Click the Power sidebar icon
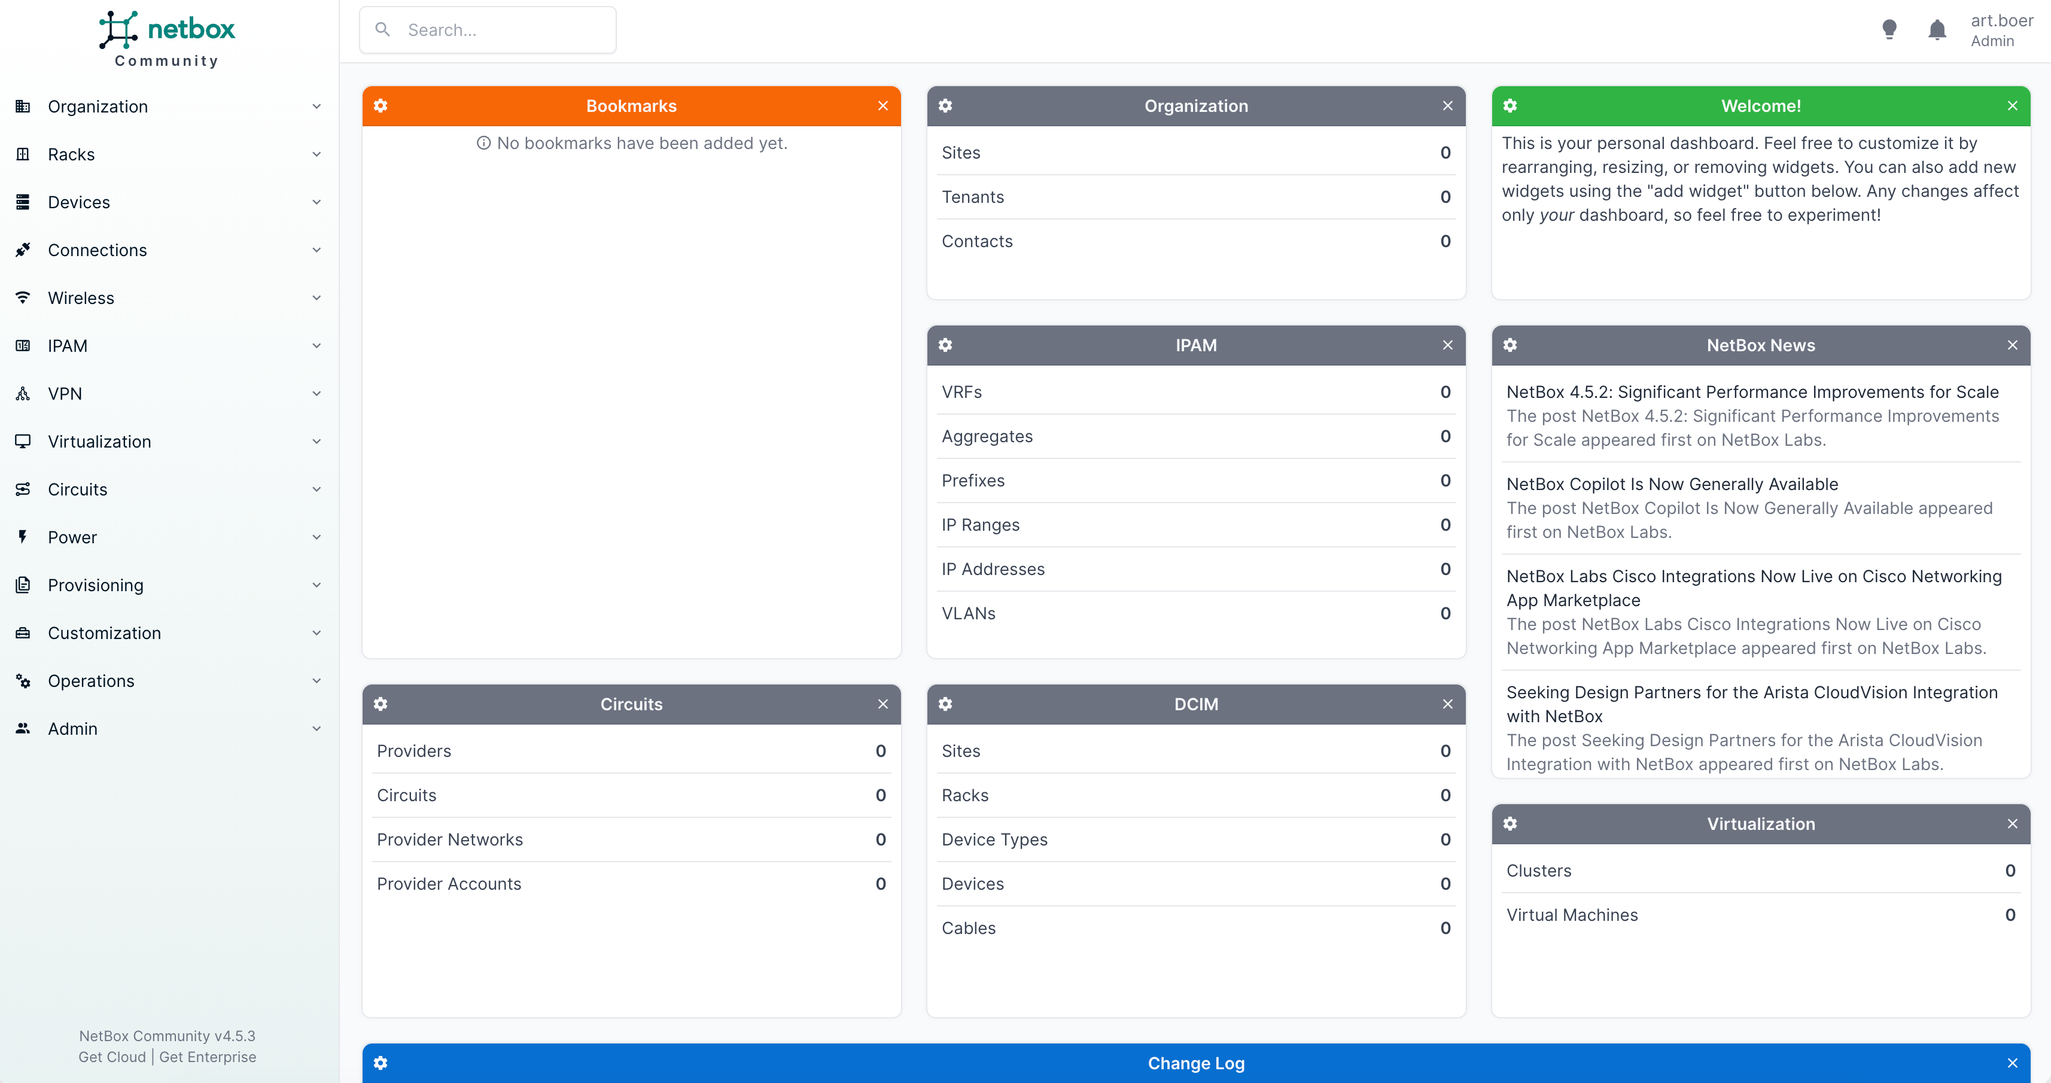The image size is (2051, 1083). [22, 537]
